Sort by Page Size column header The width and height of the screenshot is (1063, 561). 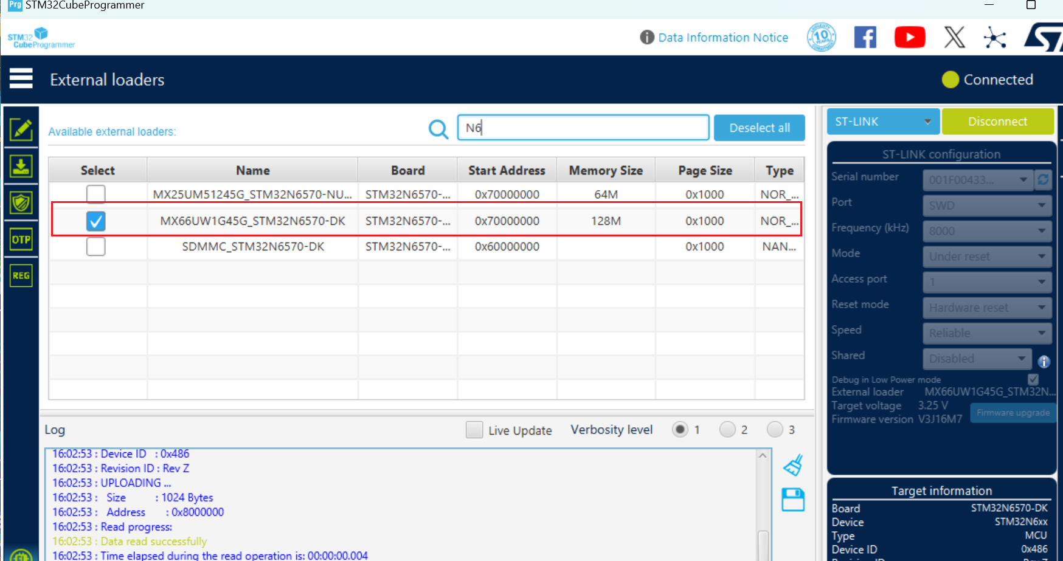tap(705, 170)
